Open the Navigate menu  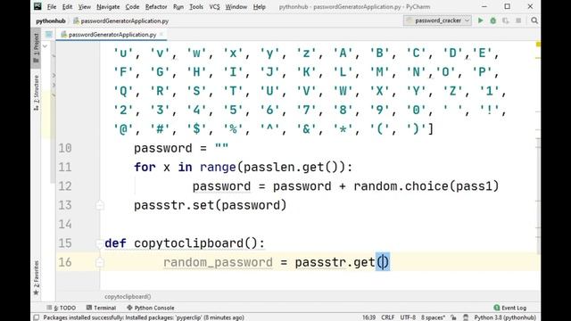coord(108,6)
